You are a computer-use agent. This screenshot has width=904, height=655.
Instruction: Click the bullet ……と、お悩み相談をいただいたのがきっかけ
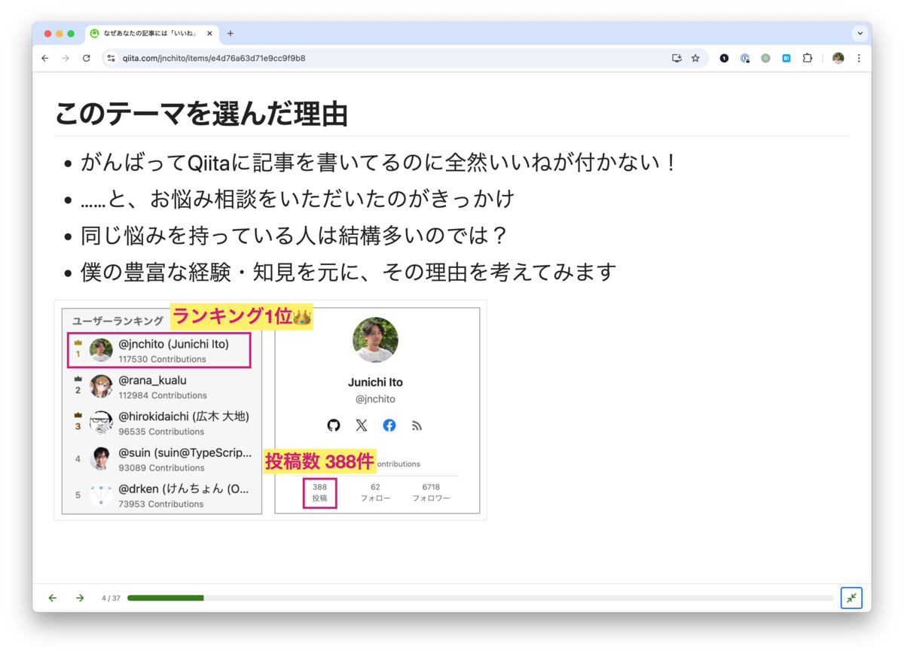click(x=298, y=199)
